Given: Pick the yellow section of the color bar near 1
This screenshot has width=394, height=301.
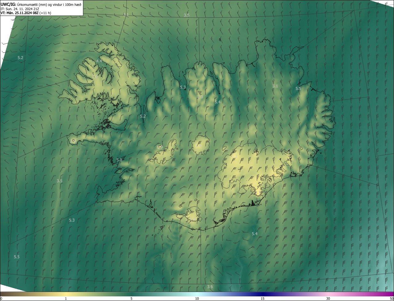Looking at the screenshot, I should click(x=66, y=294).
